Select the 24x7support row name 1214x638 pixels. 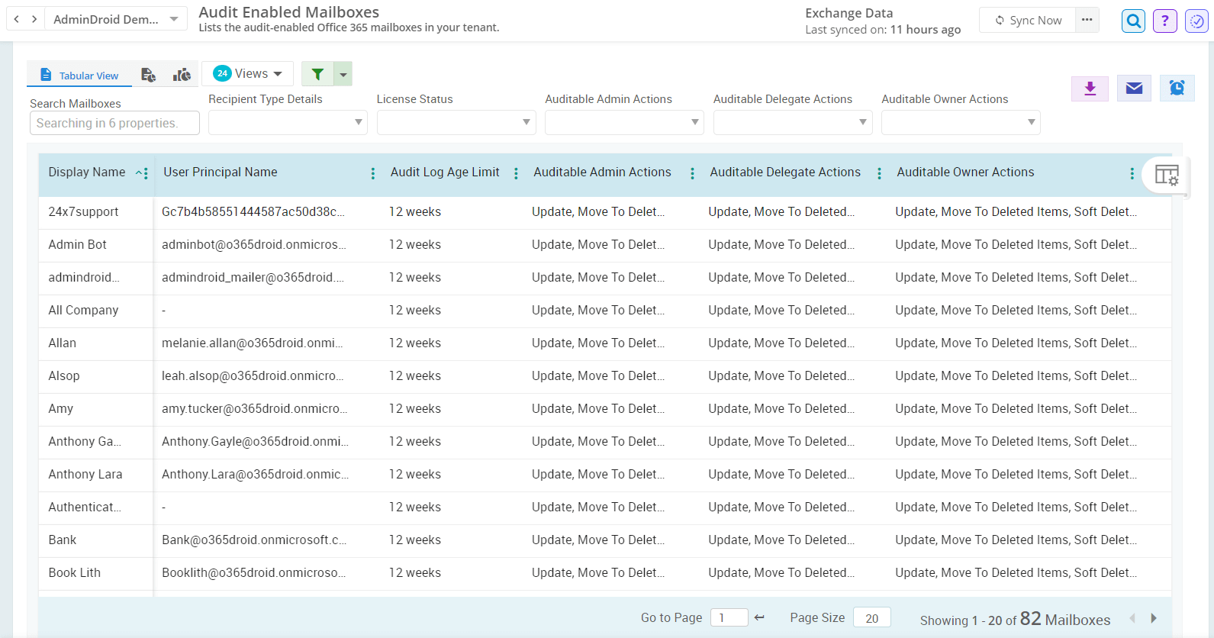coord(83,212)
